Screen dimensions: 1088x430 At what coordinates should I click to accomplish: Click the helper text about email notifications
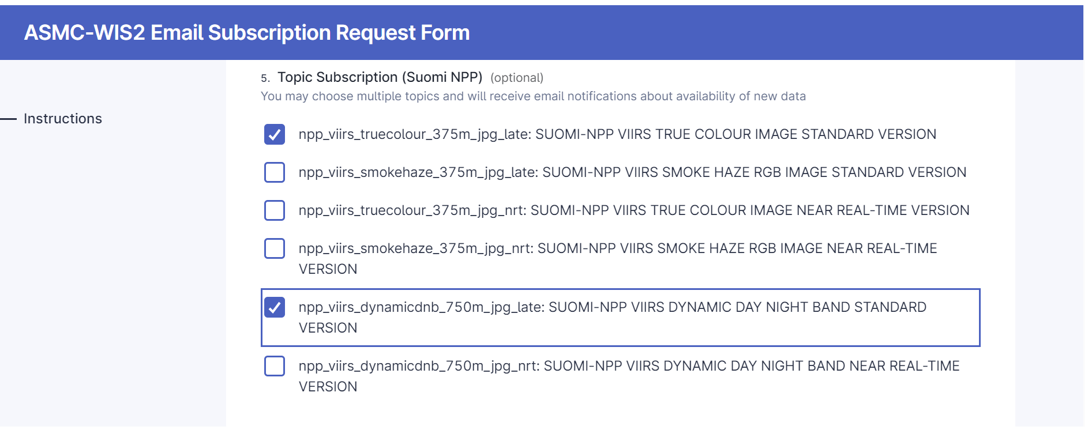tap(533, 96)
